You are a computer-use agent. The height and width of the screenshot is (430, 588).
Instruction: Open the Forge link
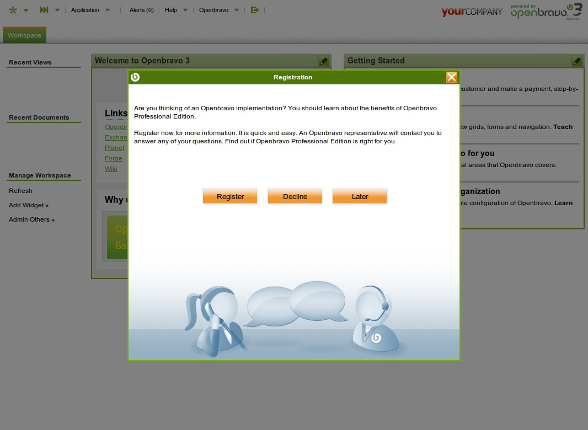pyautogui.click(x=114, y=158)
